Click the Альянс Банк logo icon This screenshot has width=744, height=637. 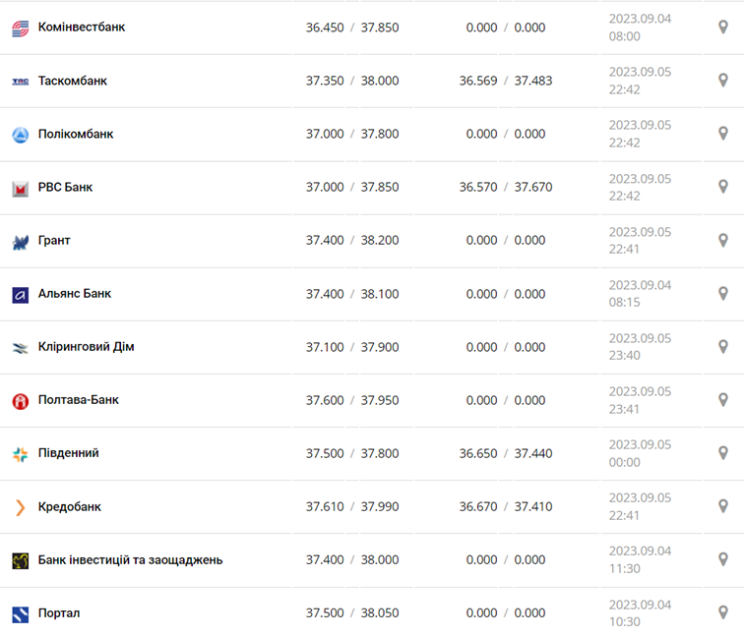(x=21, y=294)
